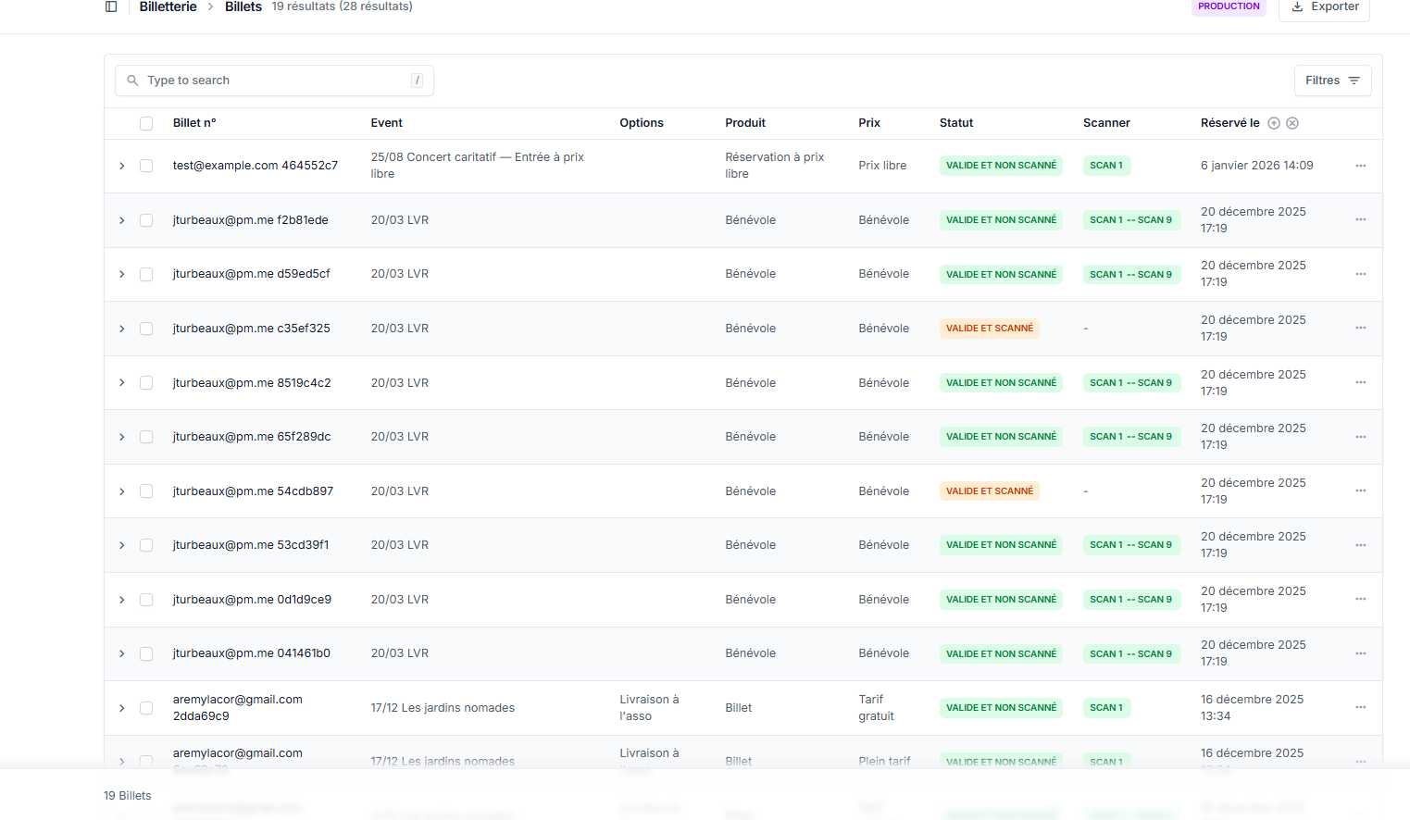Open the Filtres panel
Viewport: 1410px width, 820px height.
(1331, 81)
